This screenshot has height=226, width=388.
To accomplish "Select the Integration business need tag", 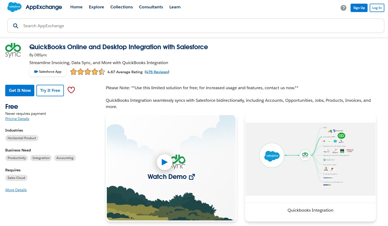I will coord(41,158).
